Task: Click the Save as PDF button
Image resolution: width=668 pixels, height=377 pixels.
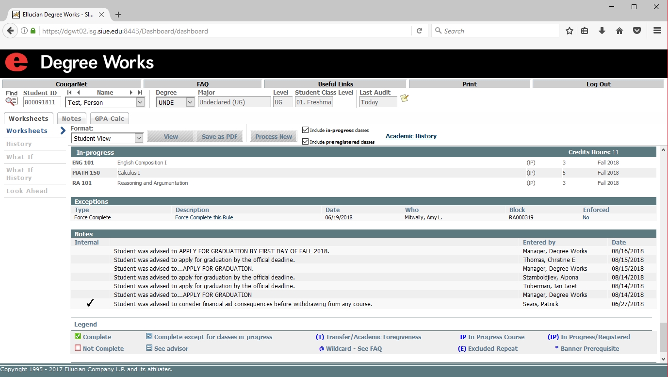Action: [x=219, y=137]
